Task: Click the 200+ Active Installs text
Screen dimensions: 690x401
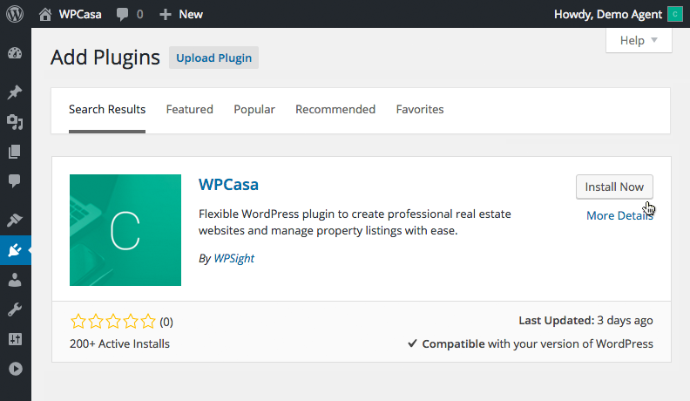Action: pyautogui.click(x=119, y=343)
